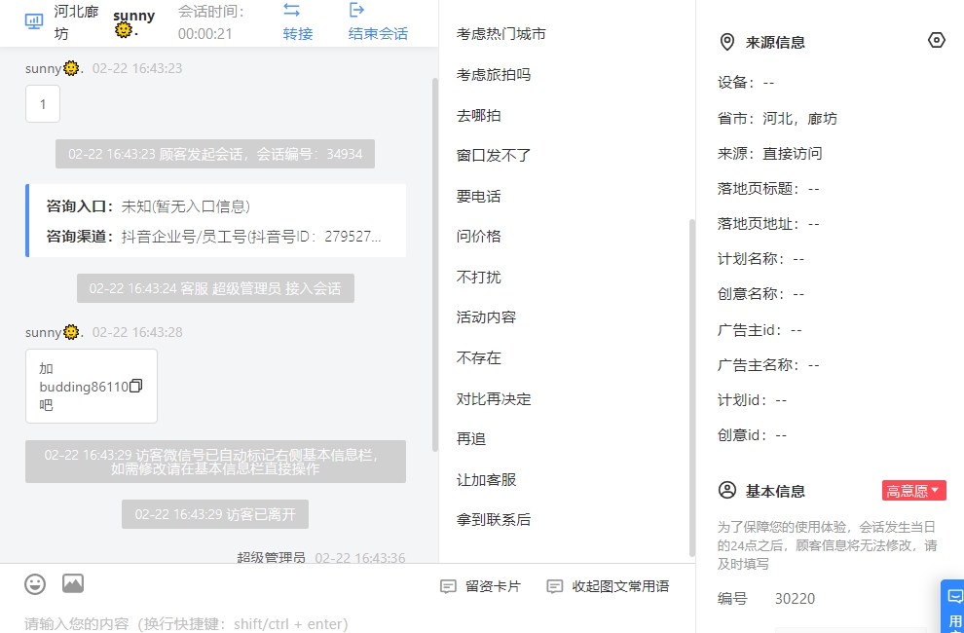964x633 pixels.
Task: Expand the 高意愿 intention dropdown
Action: point(913,490)
